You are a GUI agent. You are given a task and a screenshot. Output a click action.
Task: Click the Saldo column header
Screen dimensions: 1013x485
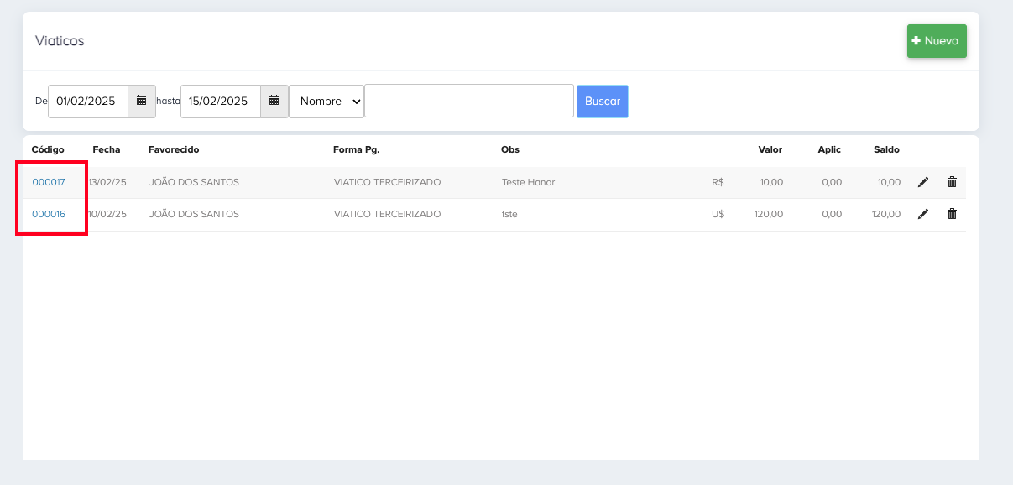(886, 149)
